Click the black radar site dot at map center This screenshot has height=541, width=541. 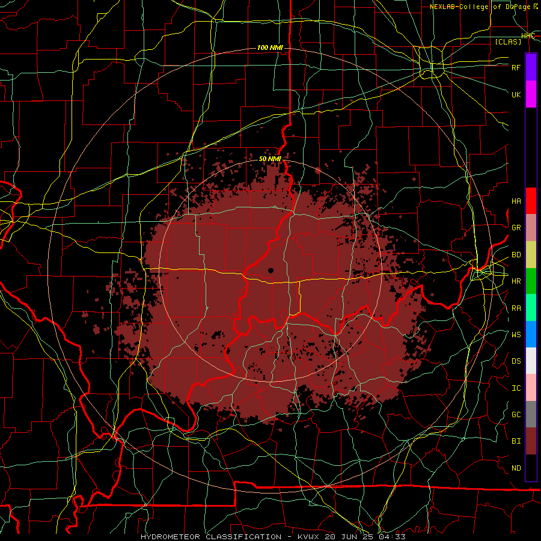[270, 270]
